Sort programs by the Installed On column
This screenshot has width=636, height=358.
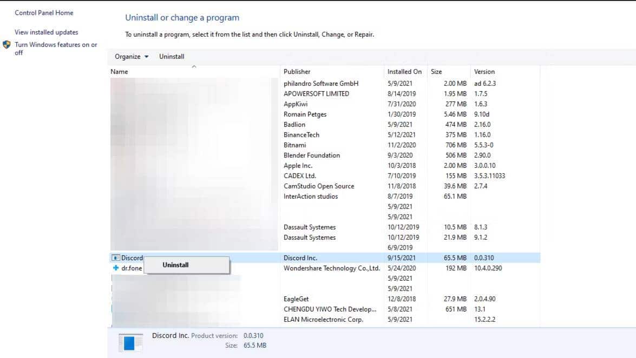[x=404, y=71]
